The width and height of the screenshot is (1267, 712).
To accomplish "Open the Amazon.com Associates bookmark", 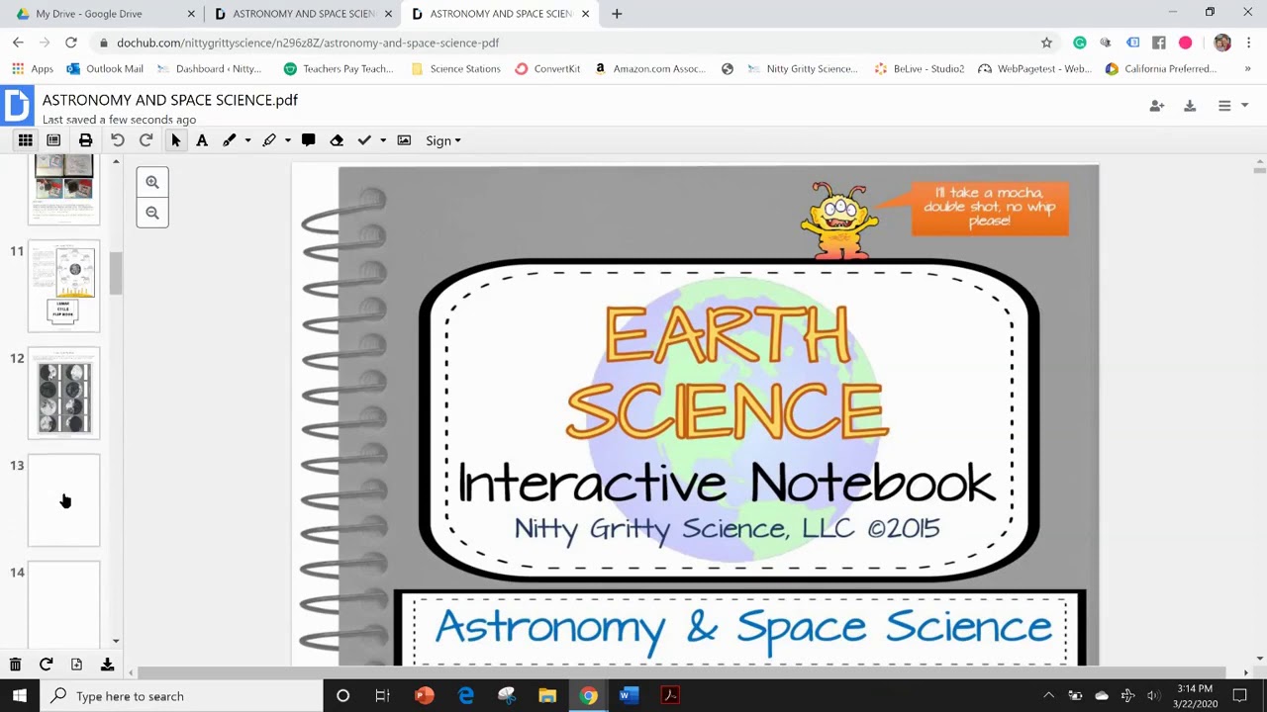I will [x=650, y=69].
